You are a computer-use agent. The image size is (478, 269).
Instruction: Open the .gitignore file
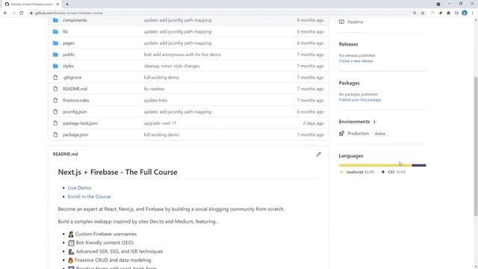[72, 78]
